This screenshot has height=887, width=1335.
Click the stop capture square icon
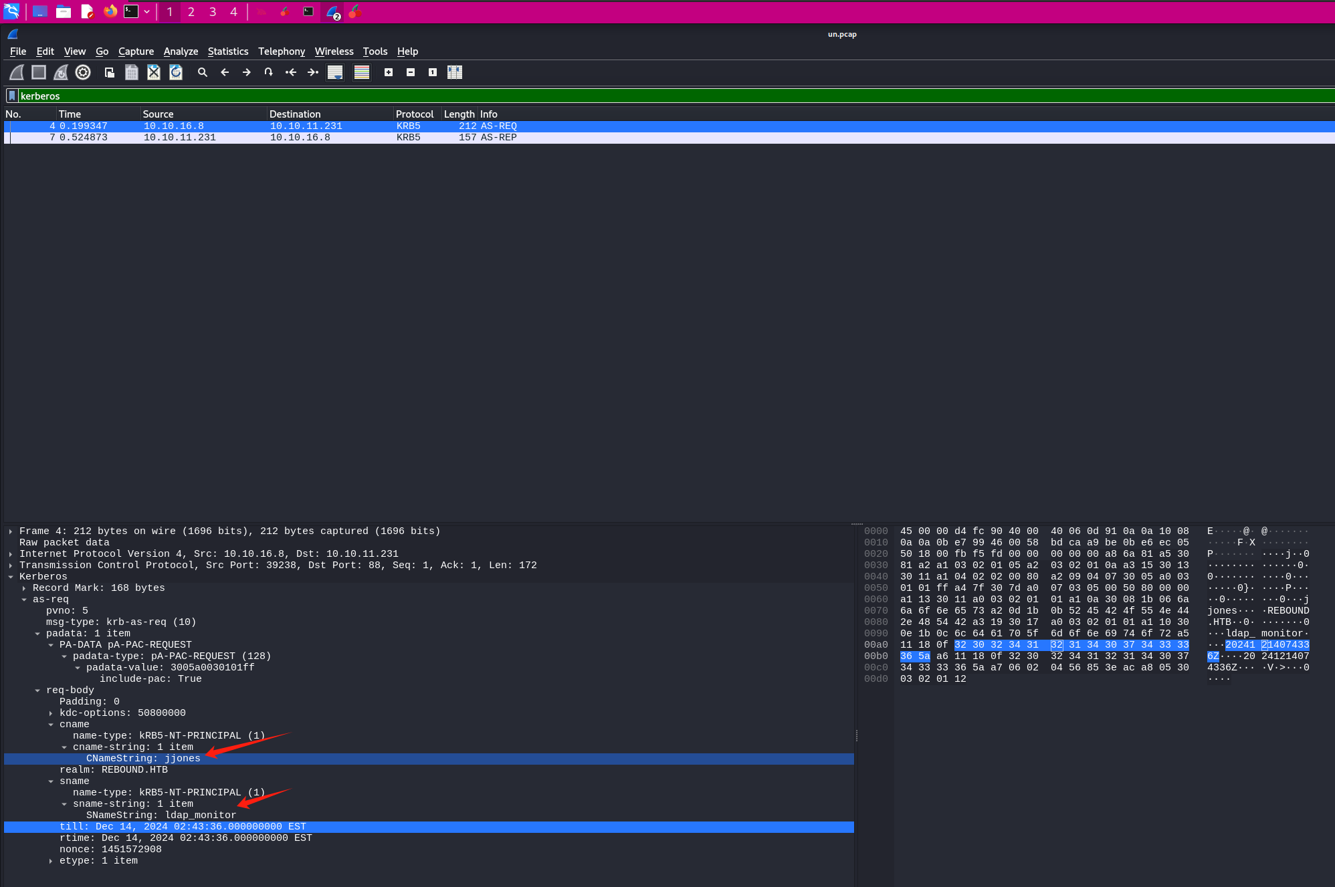(39, 72)
